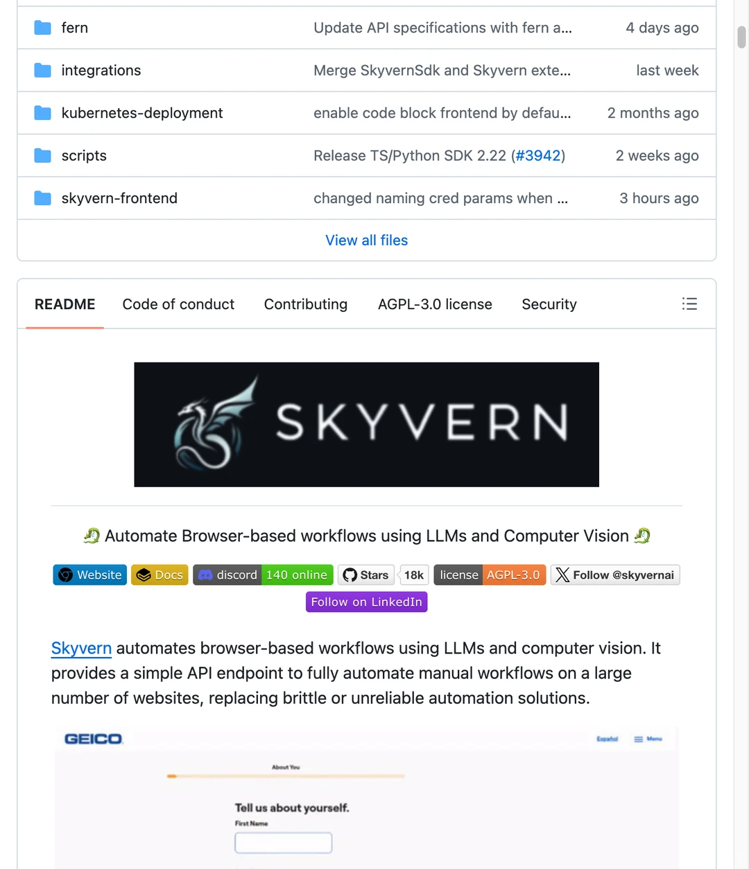Click View all files link
Image resolution: width=749 pixels, height=869 pixels.
[x=366, y=240]
